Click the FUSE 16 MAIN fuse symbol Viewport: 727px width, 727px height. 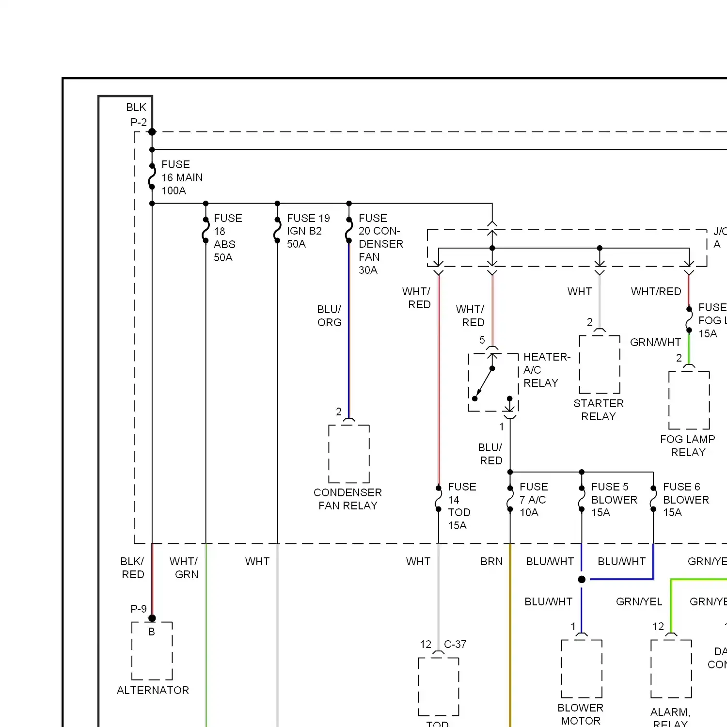[x=152, y=176]
